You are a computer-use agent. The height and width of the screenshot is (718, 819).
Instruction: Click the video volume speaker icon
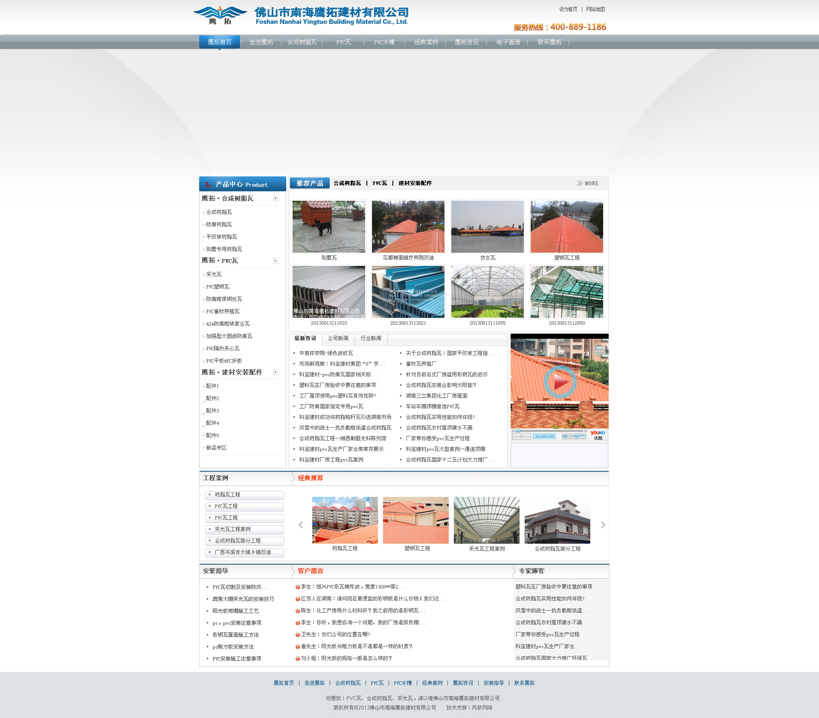[x=564, y=436]
